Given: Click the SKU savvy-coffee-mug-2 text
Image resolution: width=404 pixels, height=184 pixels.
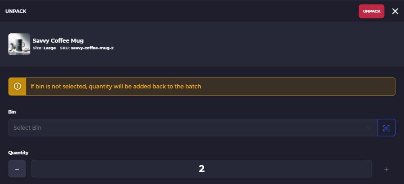Looking at the screenshot, I should pyautogui.click(x=87, y=48).
